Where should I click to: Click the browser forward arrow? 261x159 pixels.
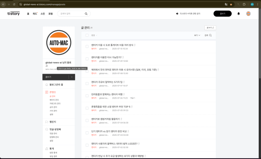tap(9, 4)
